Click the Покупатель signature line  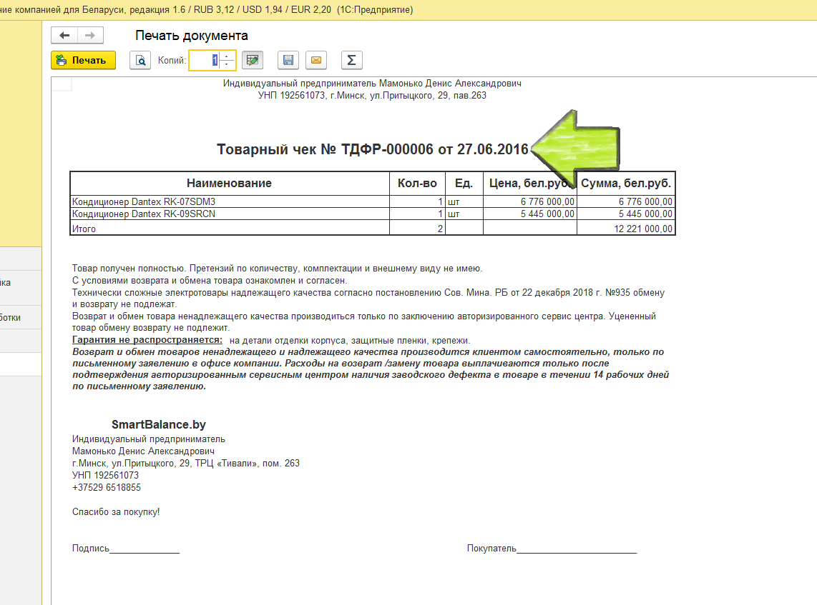(552, 549)
